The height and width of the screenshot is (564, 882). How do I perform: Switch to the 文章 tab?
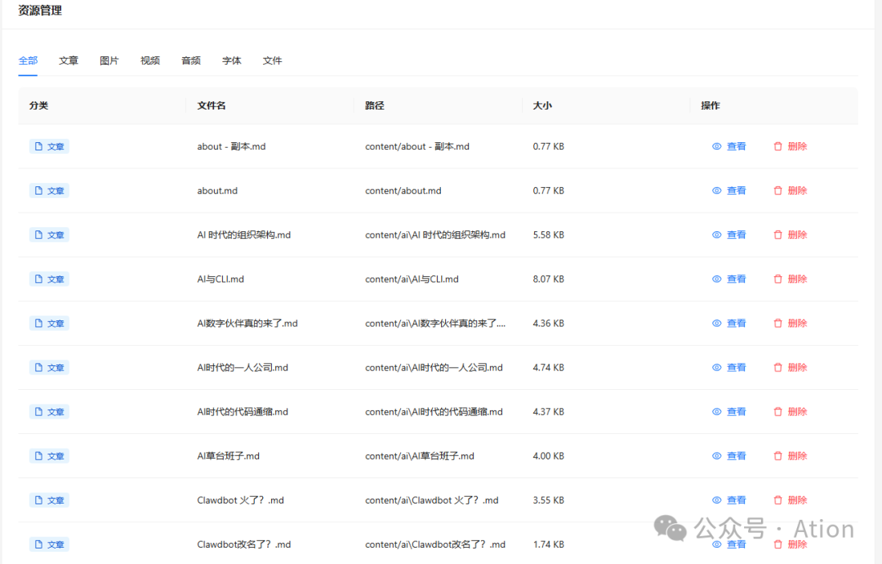click(x=69, y=60)
